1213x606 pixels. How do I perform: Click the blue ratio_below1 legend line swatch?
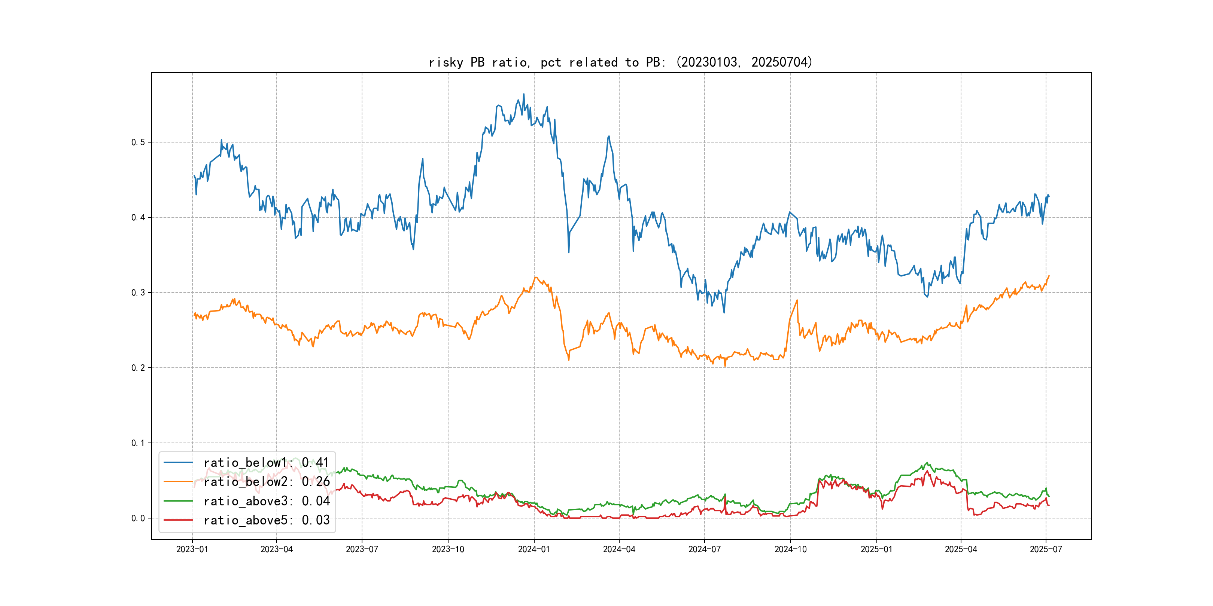tap(178, 462)
